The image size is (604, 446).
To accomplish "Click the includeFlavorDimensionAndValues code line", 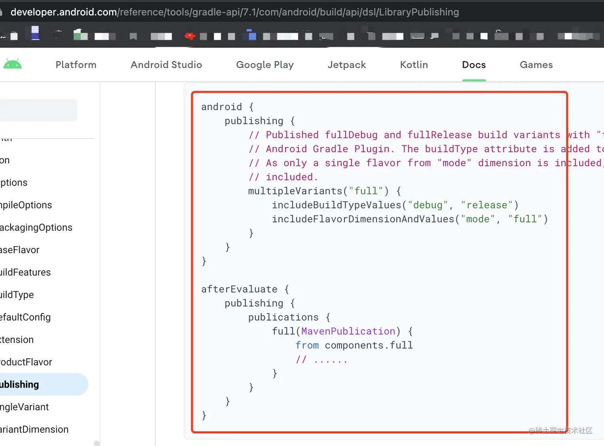I will point(410,219).
